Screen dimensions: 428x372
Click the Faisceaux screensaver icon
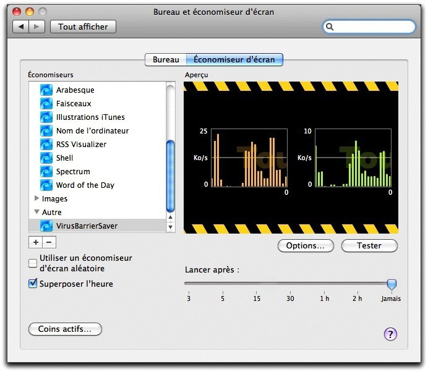[46, 104]
